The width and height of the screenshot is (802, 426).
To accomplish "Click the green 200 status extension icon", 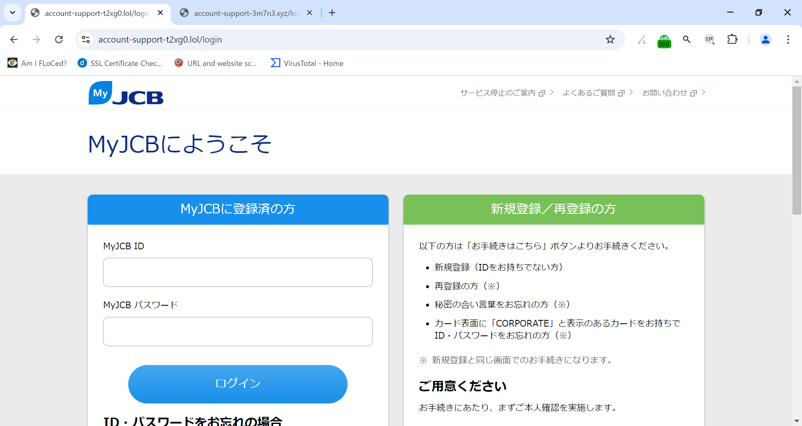I will (x=664, y=41).
